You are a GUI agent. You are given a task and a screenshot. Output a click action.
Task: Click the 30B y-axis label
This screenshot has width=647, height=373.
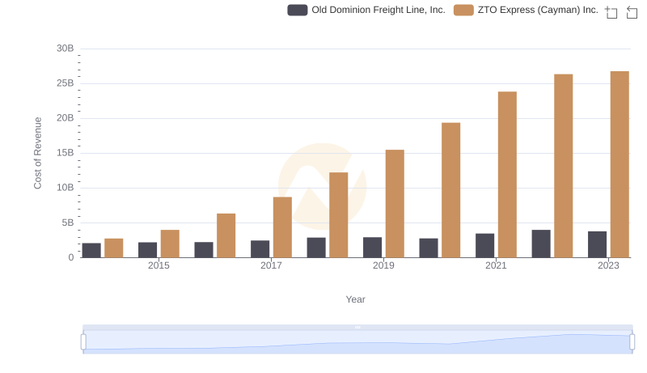click(x=66, y=49)
